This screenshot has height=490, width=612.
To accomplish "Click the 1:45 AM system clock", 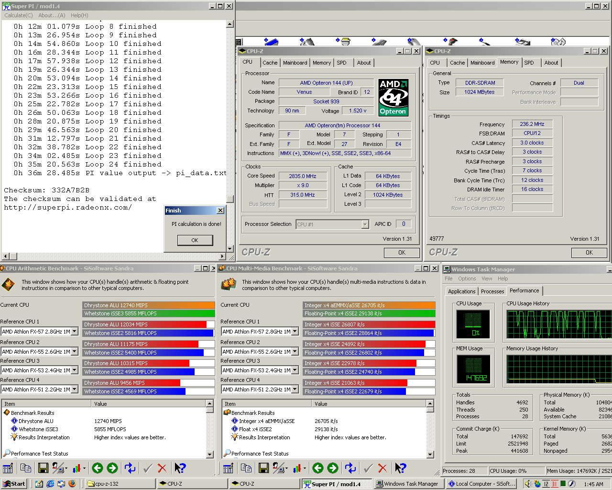I will coord(593,484).
